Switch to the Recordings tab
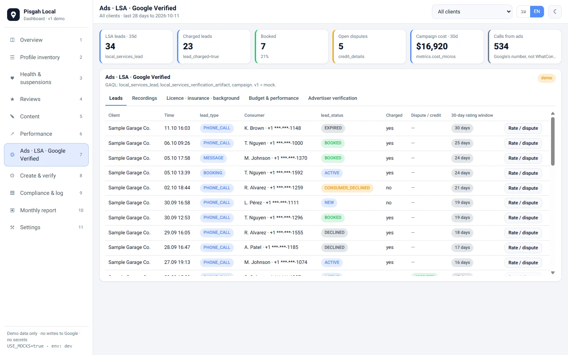Screen dimensions: 568x355 coord(144,98)
